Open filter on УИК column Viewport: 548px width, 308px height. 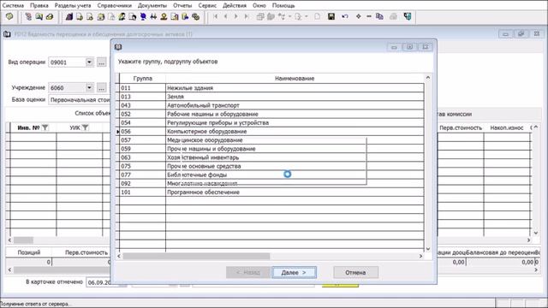85,127
